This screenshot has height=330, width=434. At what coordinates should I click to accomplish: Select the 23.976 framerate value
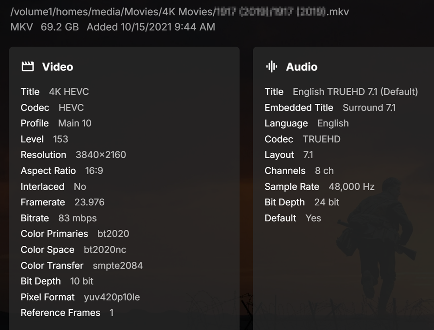click(x=89, y=202)
